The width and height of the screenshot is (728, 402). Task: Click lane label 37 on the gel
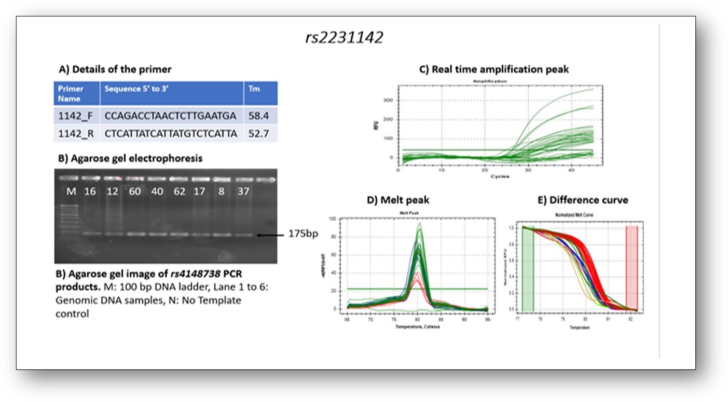pos(243,192)
